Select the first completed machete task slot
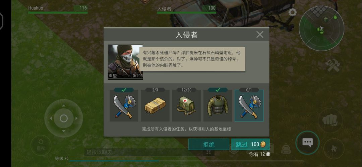Screen dimensions: 362x167 pos(124,106)
